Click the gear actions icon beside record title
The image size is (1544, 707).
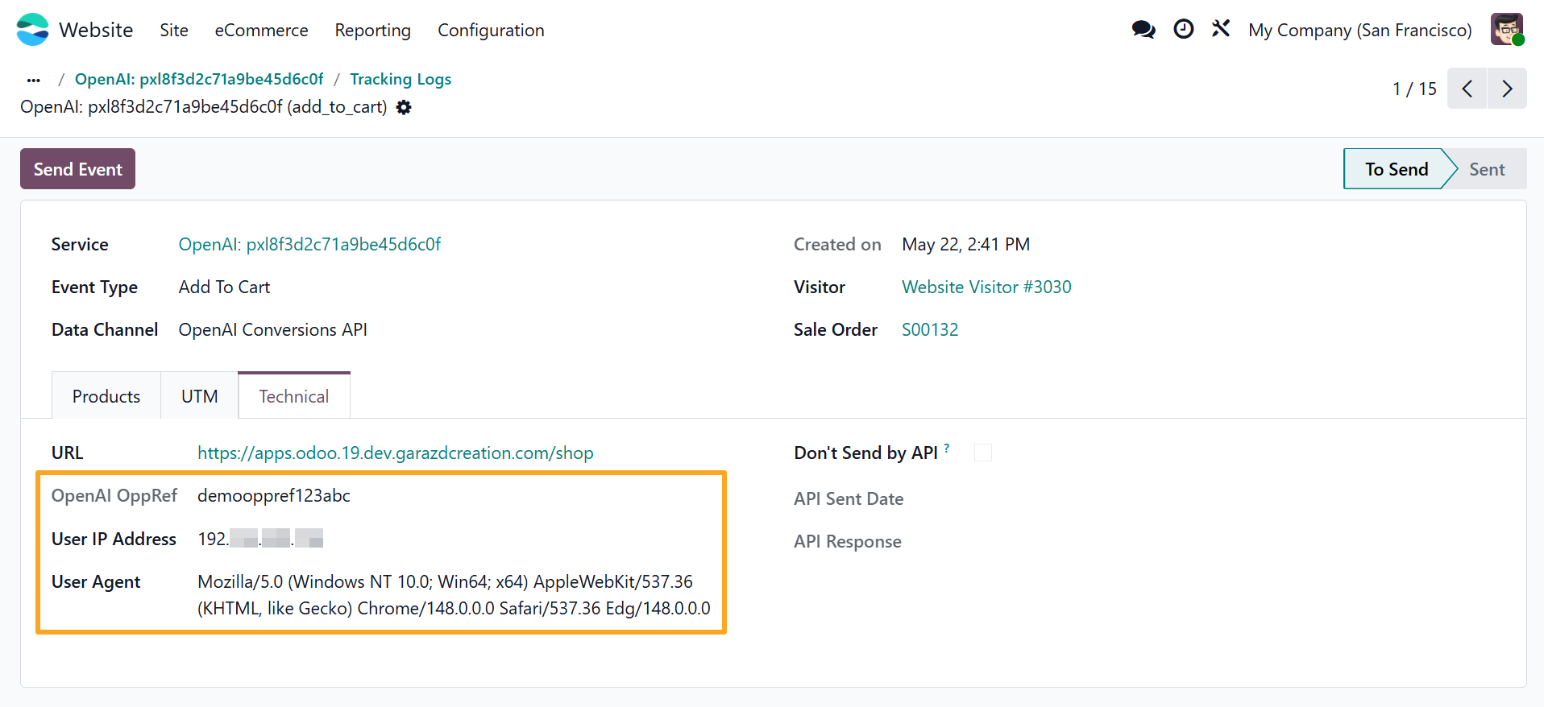click(404, 107)
